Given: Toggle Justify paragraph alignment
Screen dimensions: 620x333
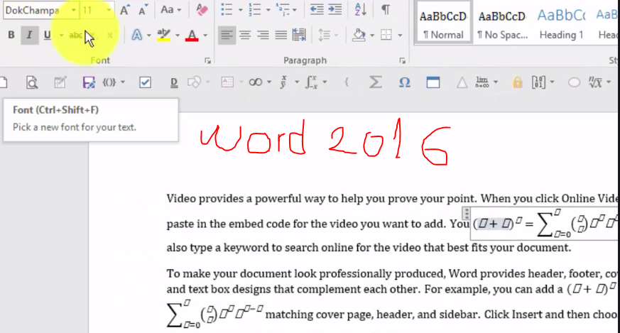Looking at the screenshot, I should (281, 36).
